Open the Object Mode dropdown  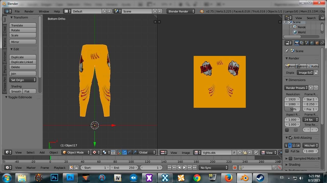coord(76,152)
